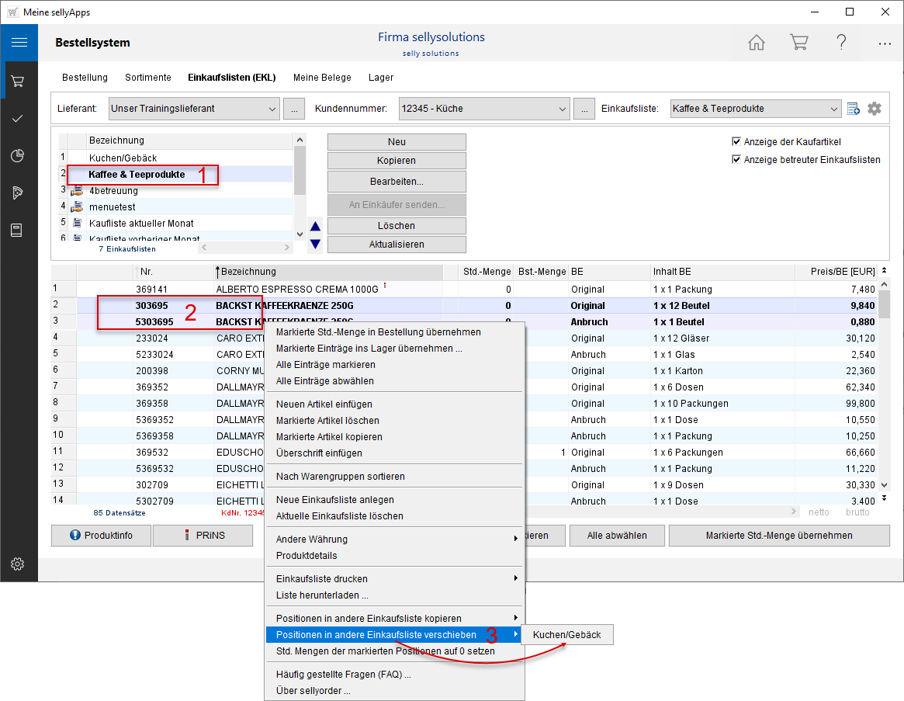Viewport: 904px width, 701px height.
Task: Open the Kundennummer combo box
Action: pos(562,109)
